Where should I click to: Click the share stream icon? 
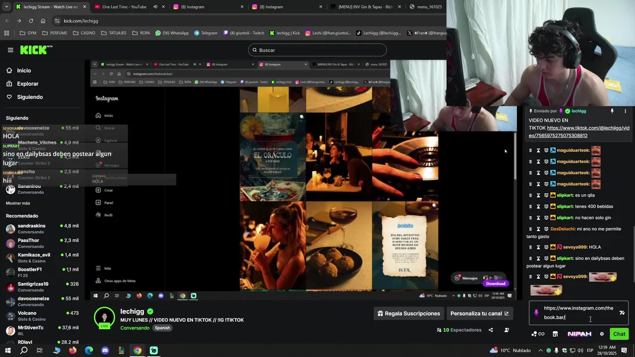tap(491, 330)
